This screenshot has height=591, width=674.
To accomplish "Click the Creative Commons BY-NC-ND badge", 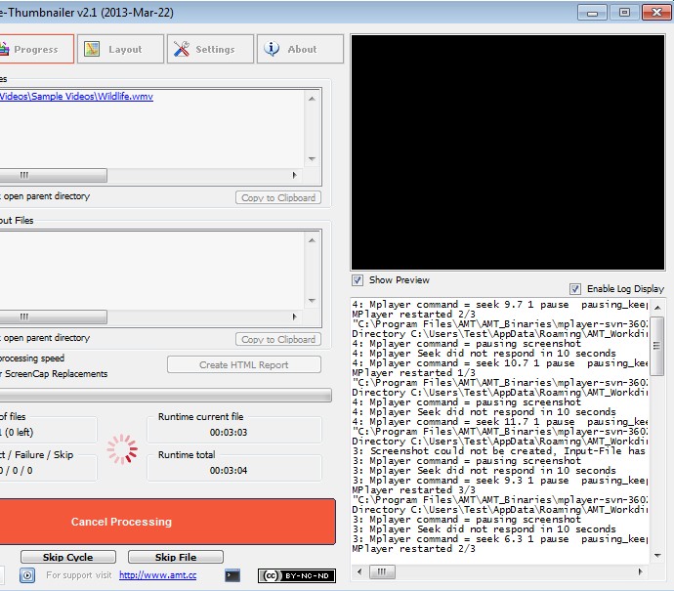I will click(297, 575).
